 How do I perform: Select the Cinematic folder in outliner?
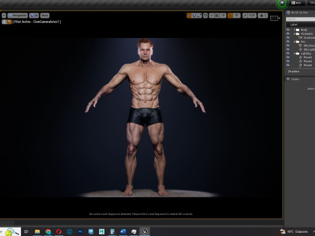(x=306, y=33)
